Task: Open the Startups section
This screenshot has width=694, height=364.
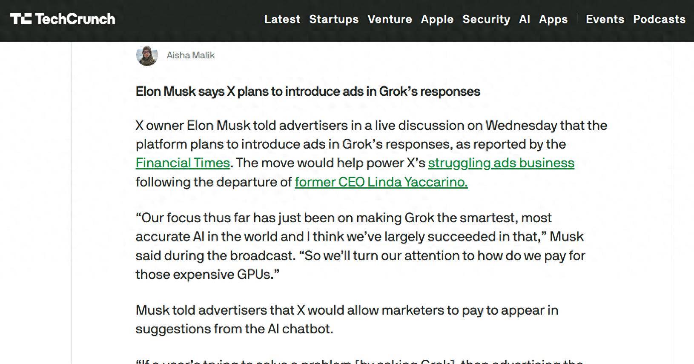Action: pos(334,19)
